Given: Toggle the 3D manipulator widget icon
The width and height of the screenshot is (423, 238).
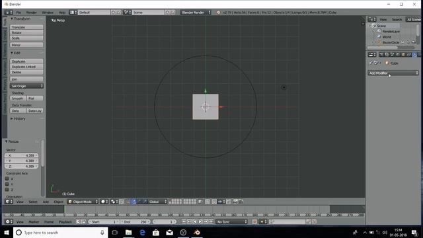Looking at the screenshot, I should pos(128,202).
